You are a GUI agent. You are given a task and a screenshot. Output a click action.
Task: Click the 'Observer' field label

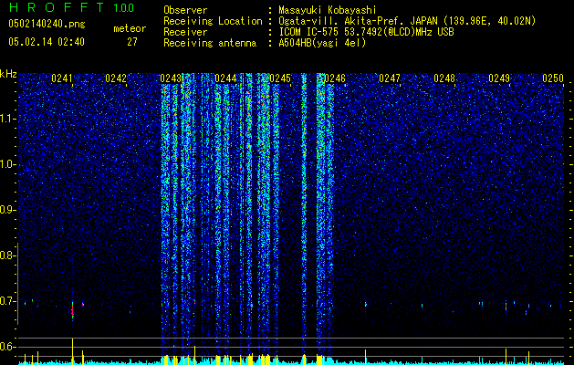[185, 11]
